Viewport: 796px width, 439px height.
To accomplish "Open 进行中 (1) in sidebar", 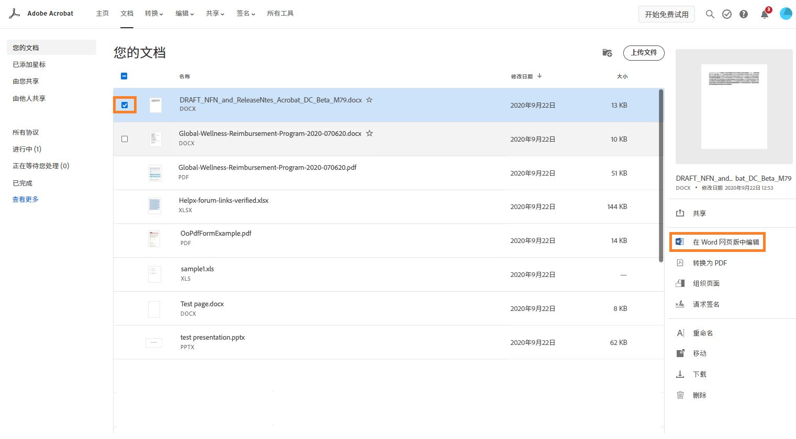I will [27, 149].
